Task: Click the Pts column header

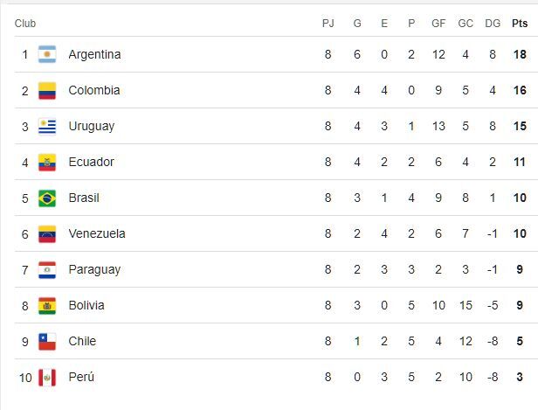Action: click(x=520, y=24)
